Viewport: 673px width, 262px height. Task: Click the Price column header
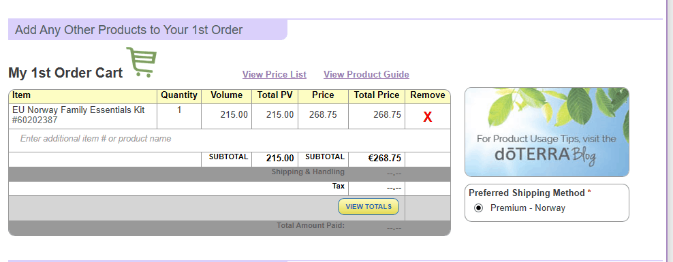[x=323, y=96]
